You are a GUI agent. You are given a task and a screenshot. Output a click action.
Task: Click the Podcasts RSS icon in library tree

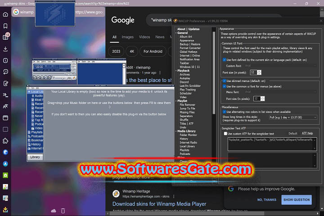pos(29,136)
